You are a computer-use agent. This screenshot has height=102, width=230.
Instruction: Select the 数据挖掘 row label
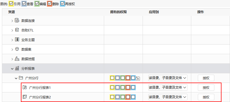[x=28, y=59]
